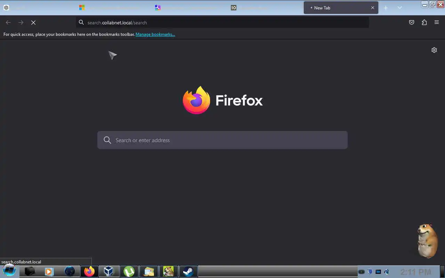
Task: Click the monitor icon in system tray
Action: tap(378, 272)
